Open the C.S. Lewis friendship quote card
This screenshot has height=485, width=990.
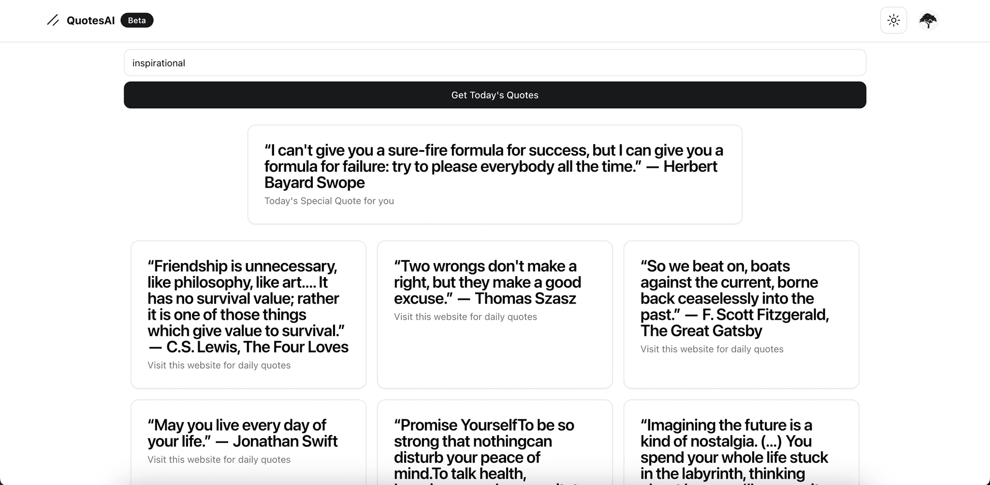coord(247,306)
